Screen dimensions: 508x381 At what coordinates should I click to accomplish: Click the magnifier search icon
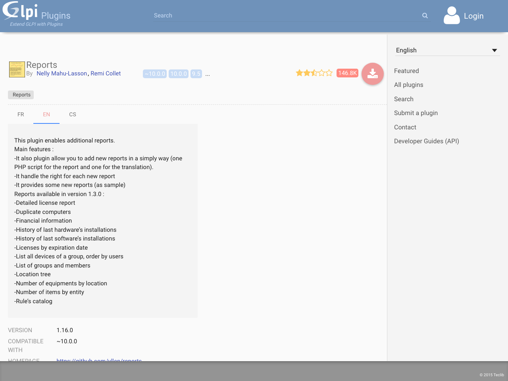click(x=425, y=15)
